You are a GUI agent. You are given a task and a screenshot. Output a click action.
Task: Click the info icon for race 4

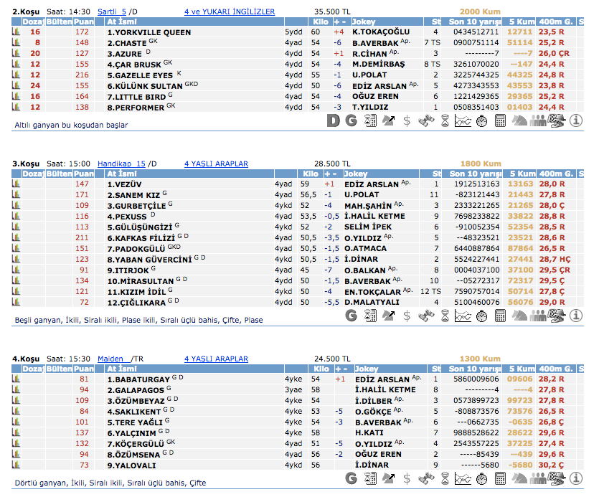[575, 478]
